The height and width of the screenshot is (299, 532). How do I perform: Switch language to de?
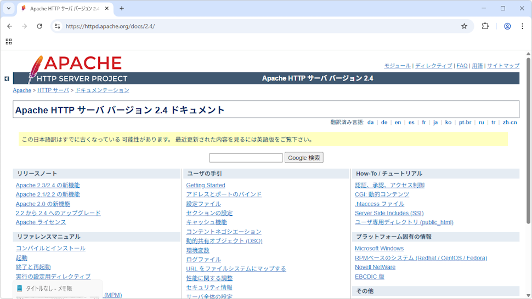point(384,122)
